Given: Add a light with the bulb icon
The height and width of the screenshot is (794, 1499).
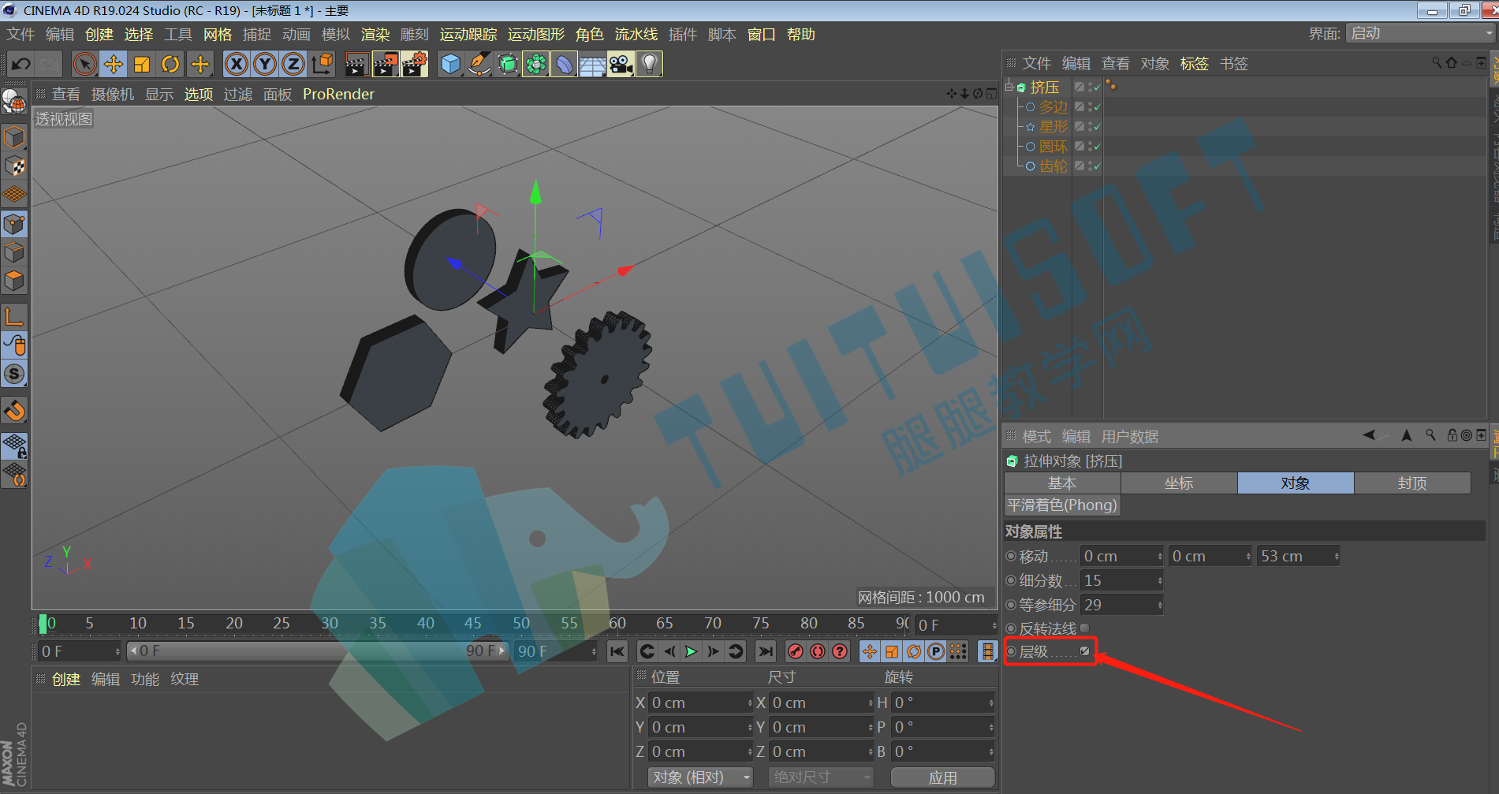Looking at the screenshot, I should pyautogui.click(x=649, y=64).
